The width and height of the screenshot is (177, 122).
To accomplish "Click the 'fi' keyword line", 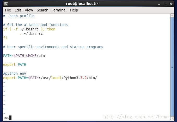I will (5, 38).
